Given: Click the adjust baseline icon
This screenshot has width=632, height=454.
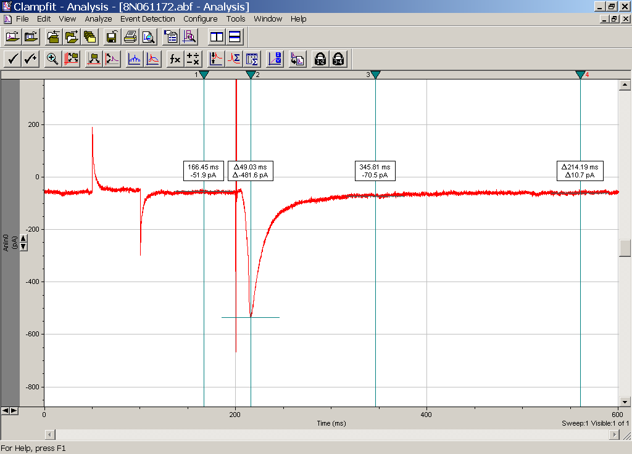Looking at the screenshot, I should (x=94, y=59).
